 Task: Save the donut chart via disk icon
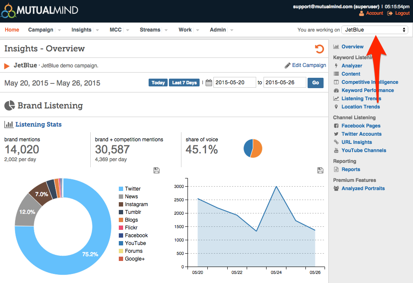156,170
